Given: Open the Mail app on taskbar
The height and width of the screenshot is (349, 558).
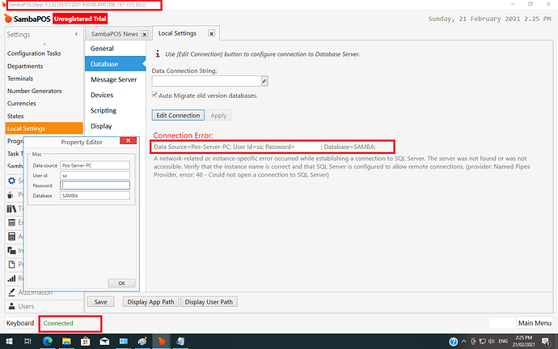Looking at the screenshot, I should click(104, 342).
